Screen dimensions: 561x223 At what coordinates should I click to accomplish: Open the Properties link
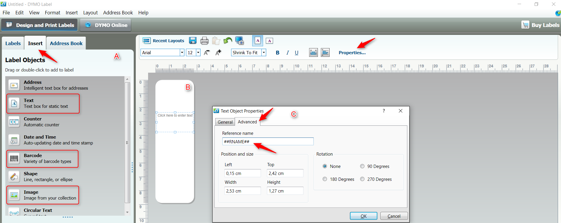(x=352, y=53)
